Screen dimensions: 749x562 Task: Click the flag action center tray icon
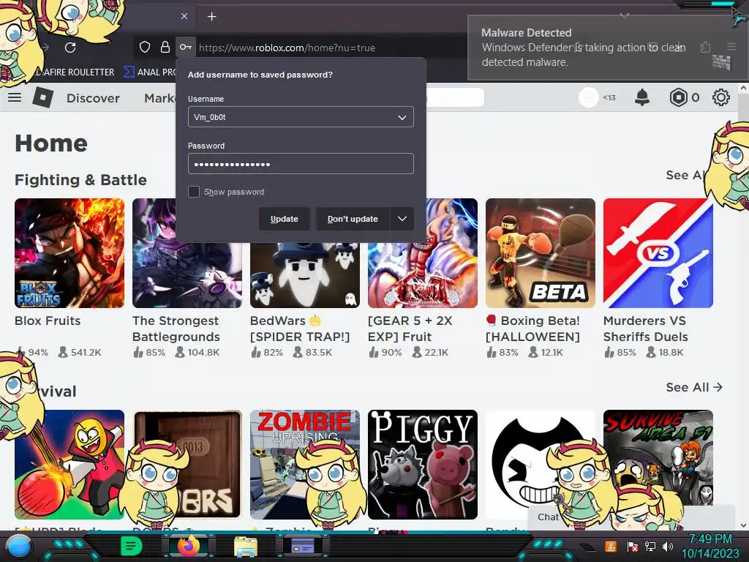pos(633,546)
